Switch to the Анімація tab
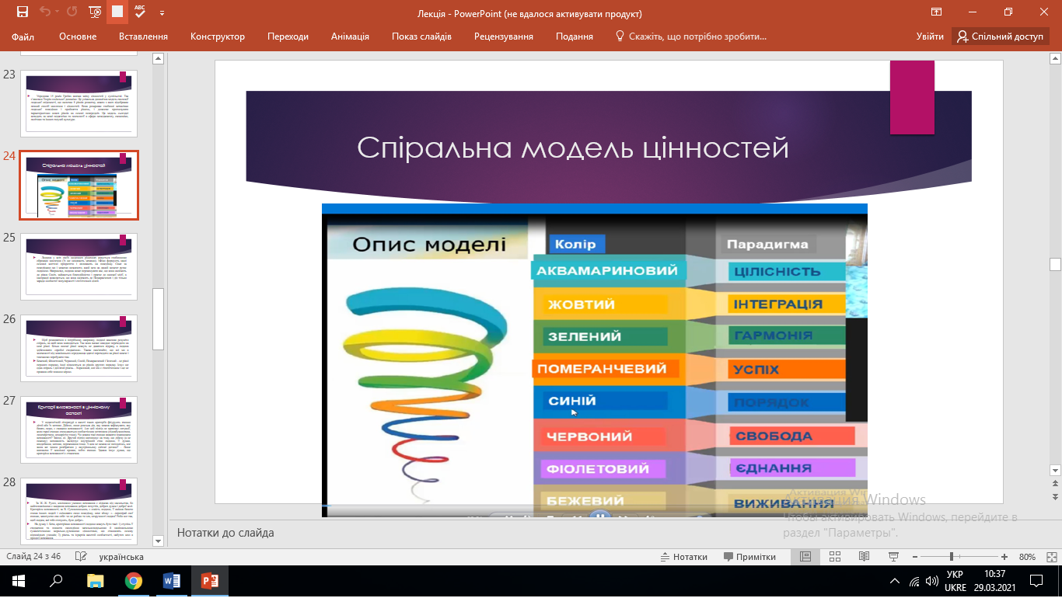 (x=350, y=37)
